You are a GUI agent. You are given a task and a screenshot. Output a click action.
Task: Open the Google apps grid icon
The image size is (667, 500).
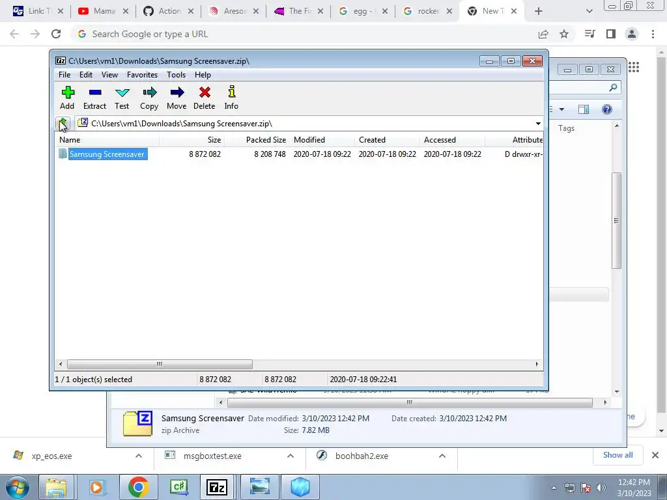point(634,67)
